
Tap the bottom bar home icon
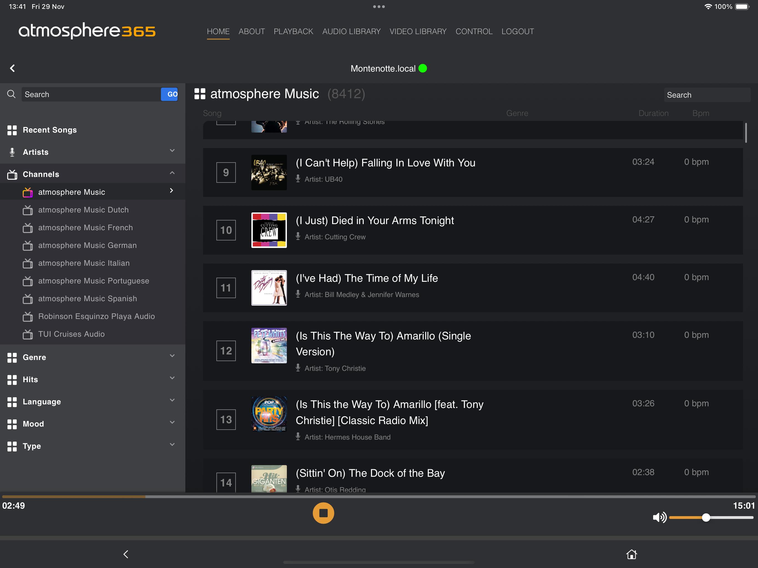tap(631, 554)
